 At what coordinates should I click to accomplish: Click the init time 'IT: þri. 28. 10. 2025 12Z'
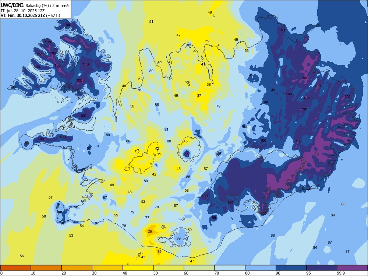pos(23,11)
